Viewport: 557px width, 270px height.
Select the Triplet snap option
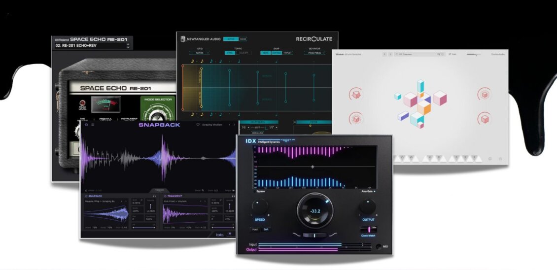click(x=287, y=53)
